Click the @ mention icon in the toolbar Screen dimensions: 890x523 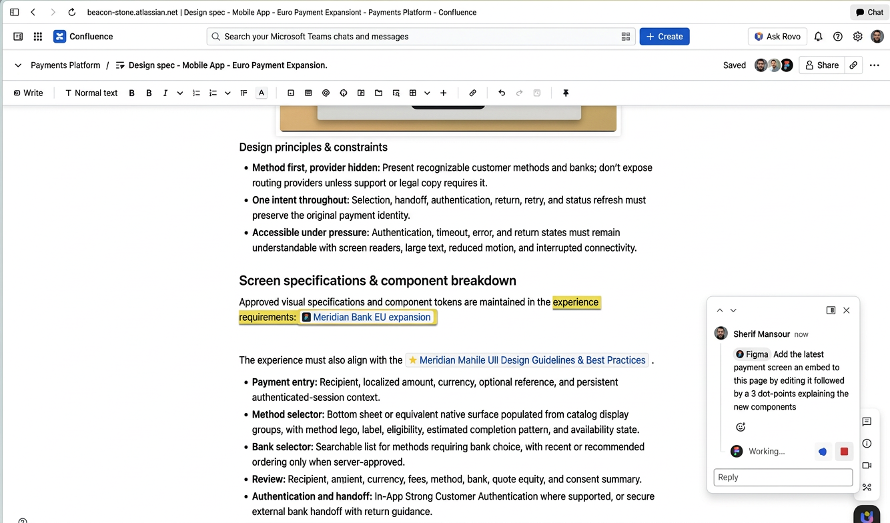326,93
